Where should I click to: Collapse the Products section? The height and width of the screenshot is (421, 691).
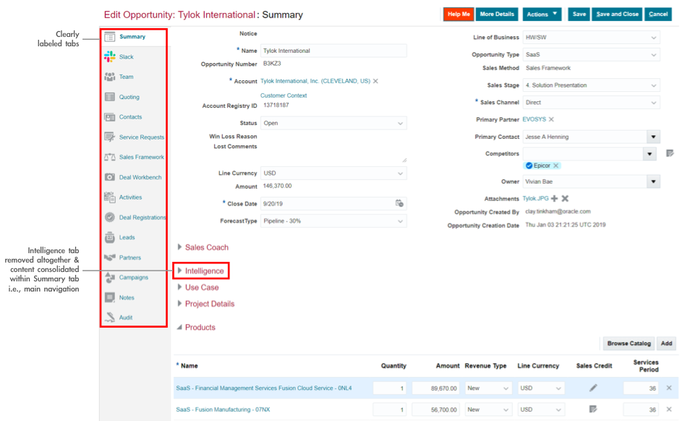pyautogui.click(x=179, y=327)
